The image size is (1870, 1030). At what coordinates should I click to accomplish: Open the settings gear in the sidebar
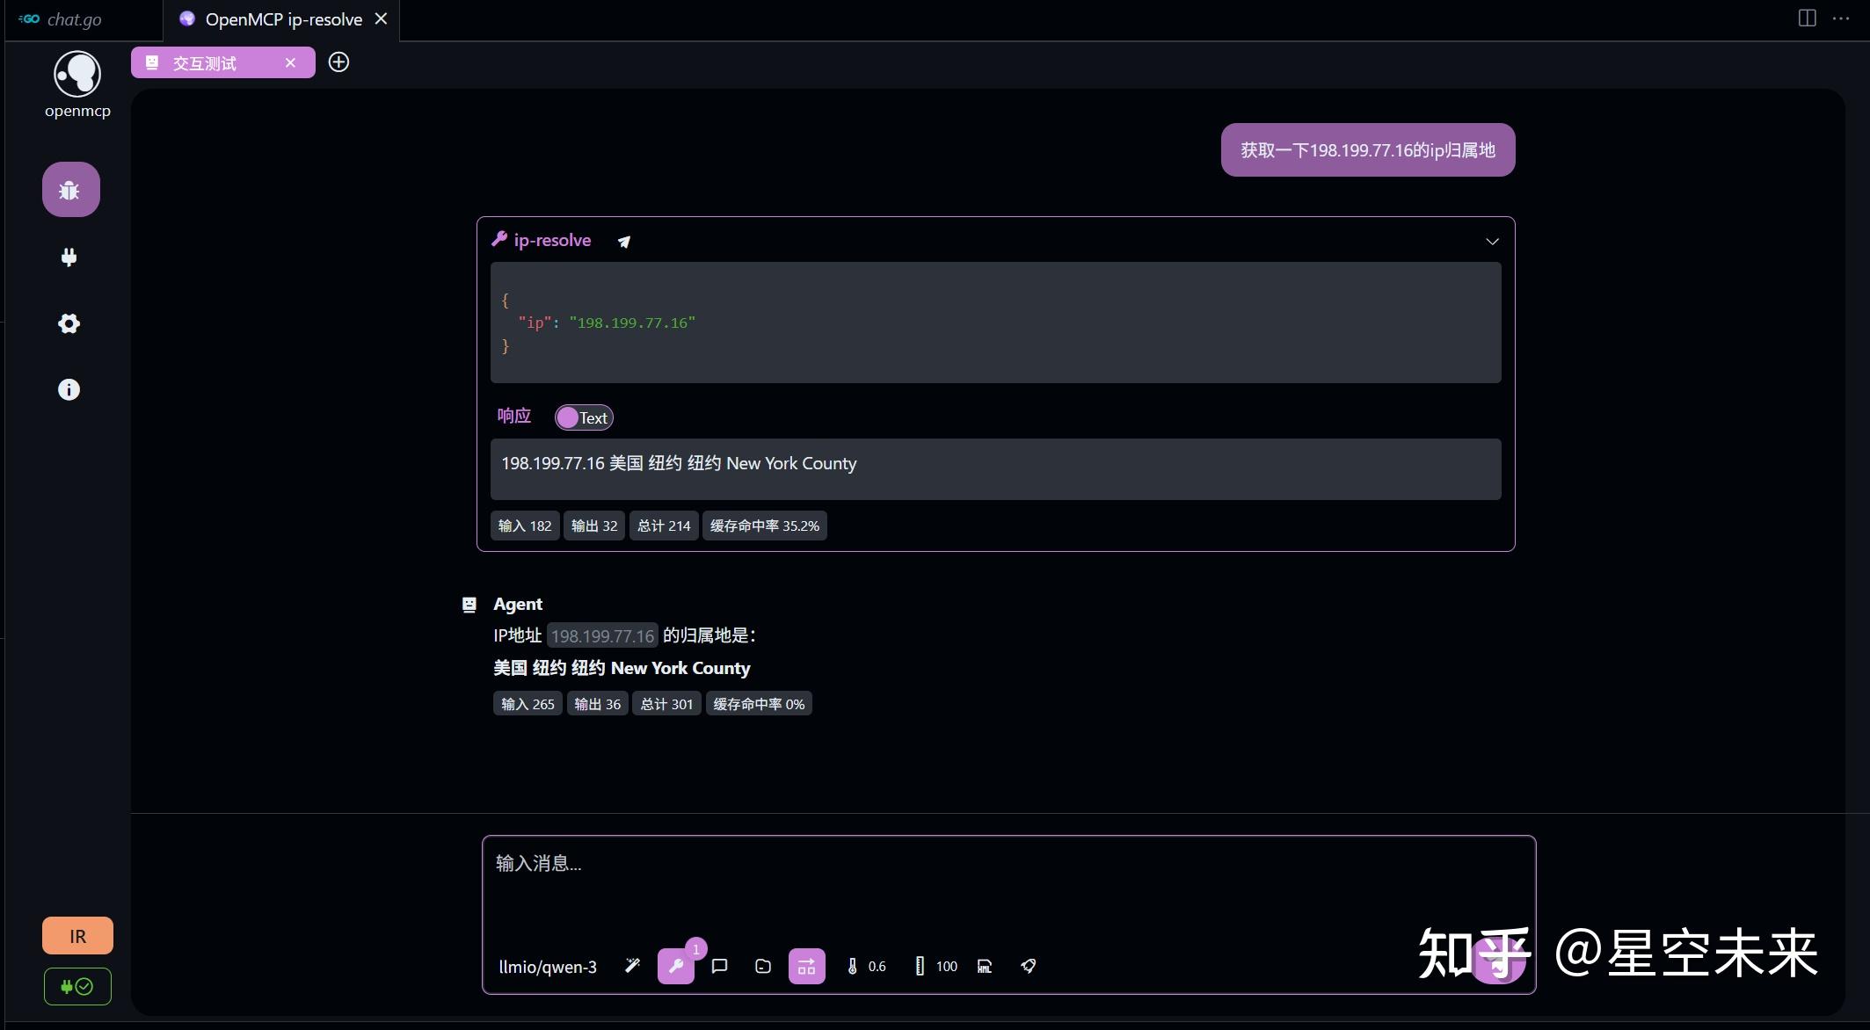(x=68, y=323)
